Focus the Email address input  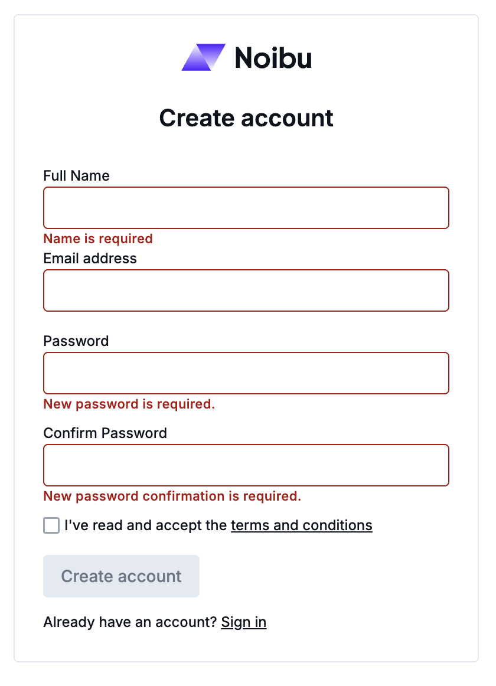click(246, 290)
